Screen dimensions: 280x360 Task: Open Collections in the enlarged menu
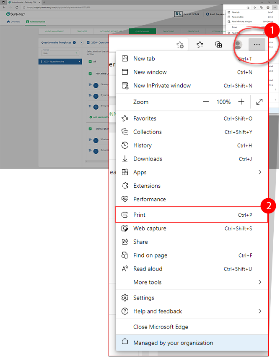(192, 132)
